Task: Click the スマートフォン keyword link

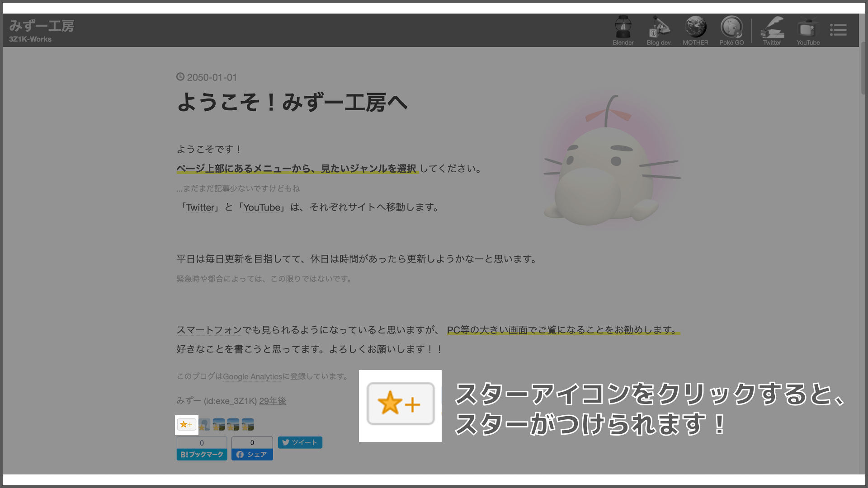Action: (x=209, y=330)
